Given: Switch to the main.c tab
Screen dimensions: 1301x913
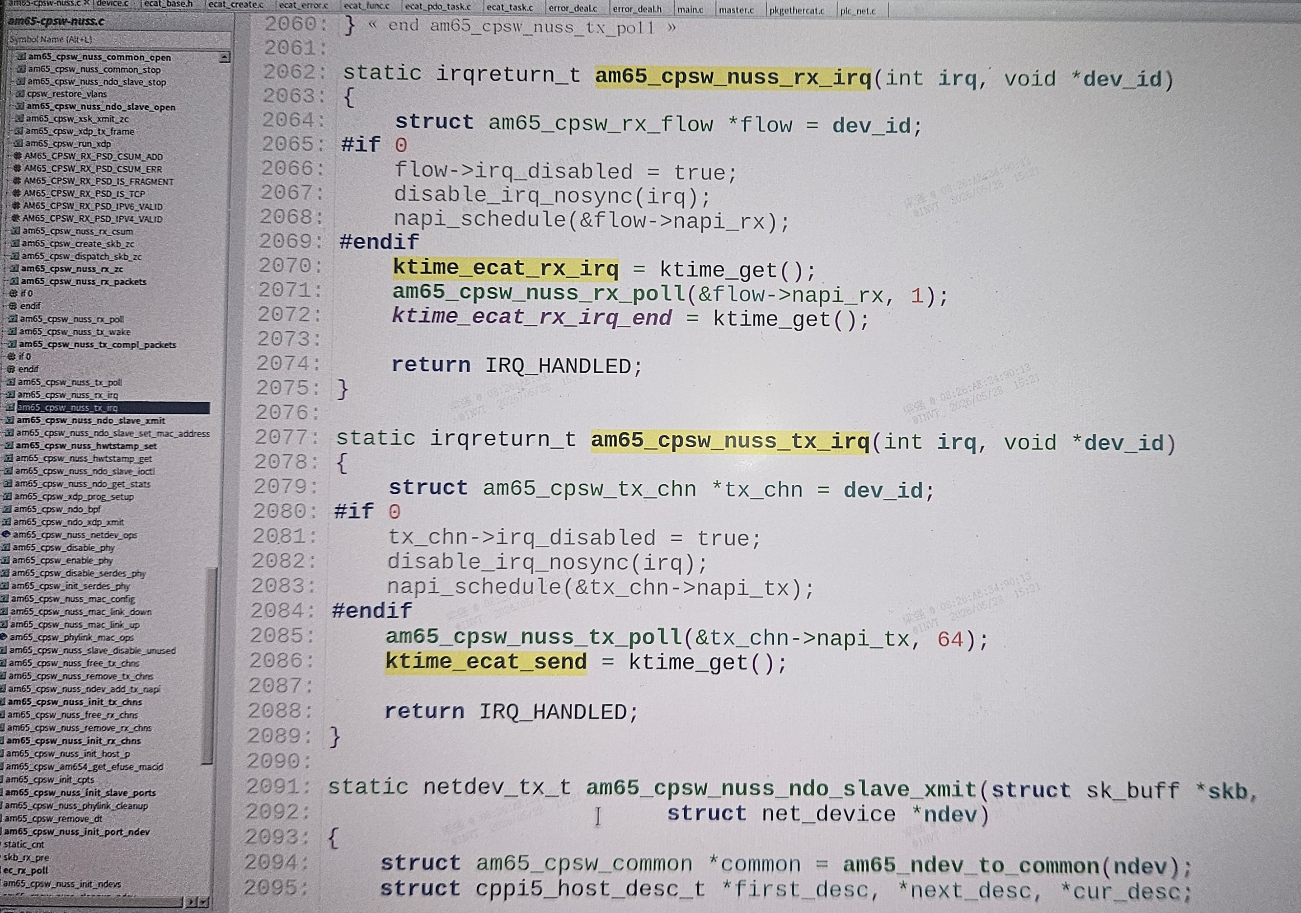Looking at the screenshot, I should pyautogui.click(x=690, y=9).
